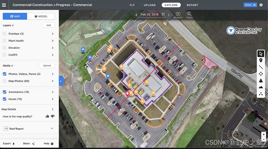The width and height of the screenshot is (268, 149).
Task: Uncheck Photos, Videos, Panos (2) checkbox
Action: (5, 74)
